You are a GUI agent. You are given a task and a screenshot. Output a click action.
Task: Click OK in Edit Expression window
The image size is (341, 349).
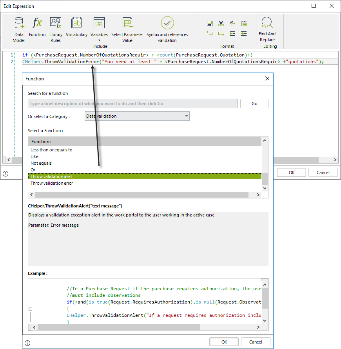click(x=292, y=173)
